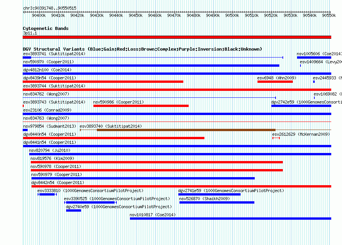
Task: Open esv3893740 (Suktitipat2014) label
Action: [111, 126]
